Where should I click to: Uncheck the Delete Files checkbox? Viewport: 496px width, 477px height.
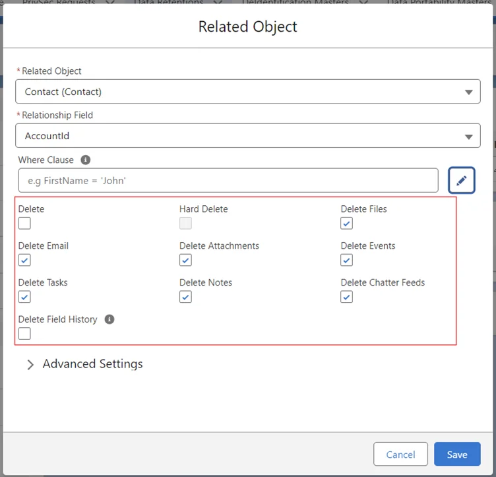(347, 224)
